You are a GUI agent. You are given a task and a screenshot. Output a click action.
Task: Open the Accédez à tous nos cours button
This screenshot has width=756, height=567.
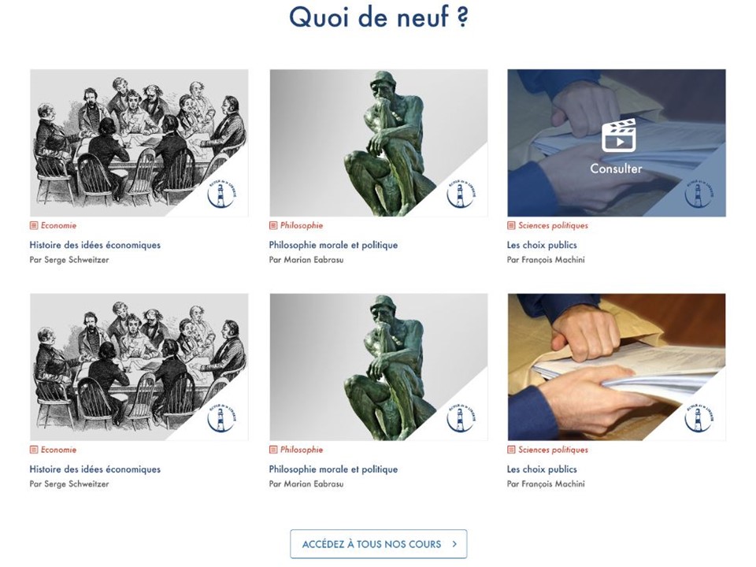(x=379, y=544)
